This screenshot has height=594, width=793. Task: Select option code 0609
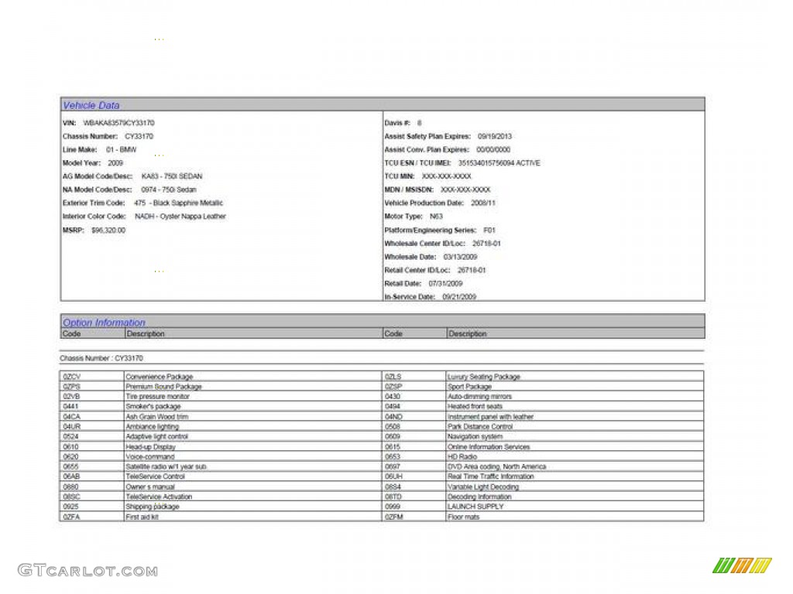(393, 436)
